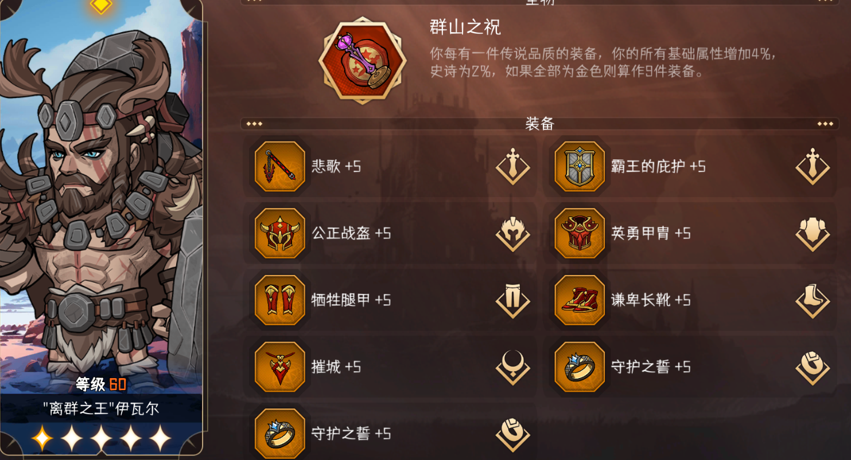The width and height of the screenshot is (851, 460).
Task: Open the 悲歌 +5 weapon icon
Action: pyautogui.click(x=280, y=166)
